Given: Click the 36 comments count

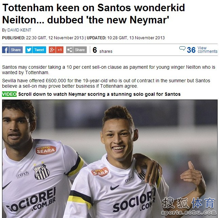Looking at the screenshot, I should pos(191,50).
